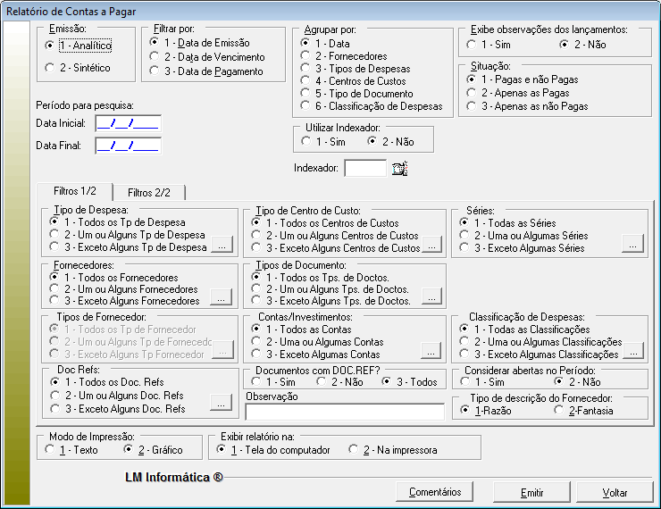Open Fornecedores selection ellipsis button
The width and height of the screenshot is (661, 509).
pyautogui.click(x=222, y=301)
